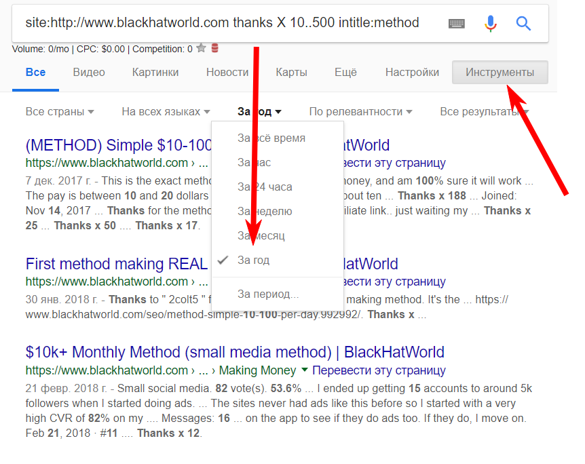This screenshot has height=464, width=585.
Task: Click into the search query field
Action: (222, 23)
